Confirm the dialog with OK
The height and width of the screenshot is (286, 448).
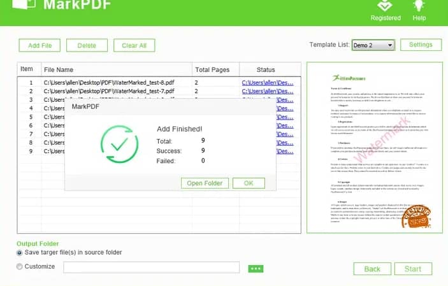(x=249, y=183)
